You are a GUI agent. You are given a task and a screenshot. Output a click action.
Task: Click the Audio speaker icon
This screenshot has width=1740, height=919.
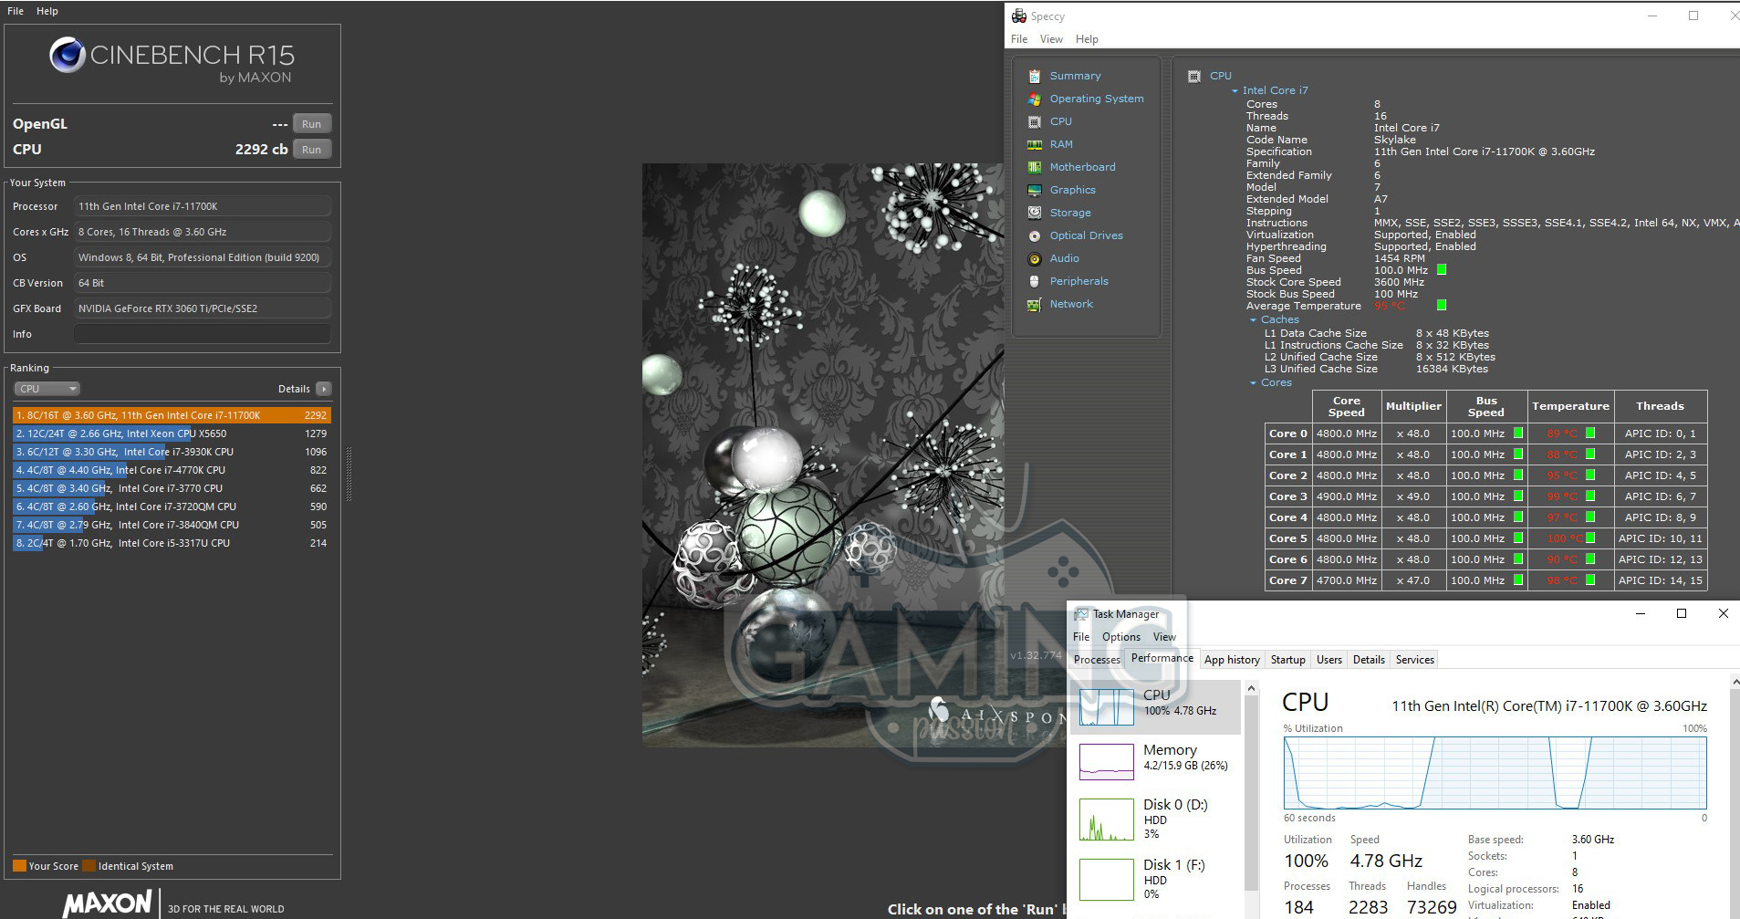click(x=1034, y=258)
